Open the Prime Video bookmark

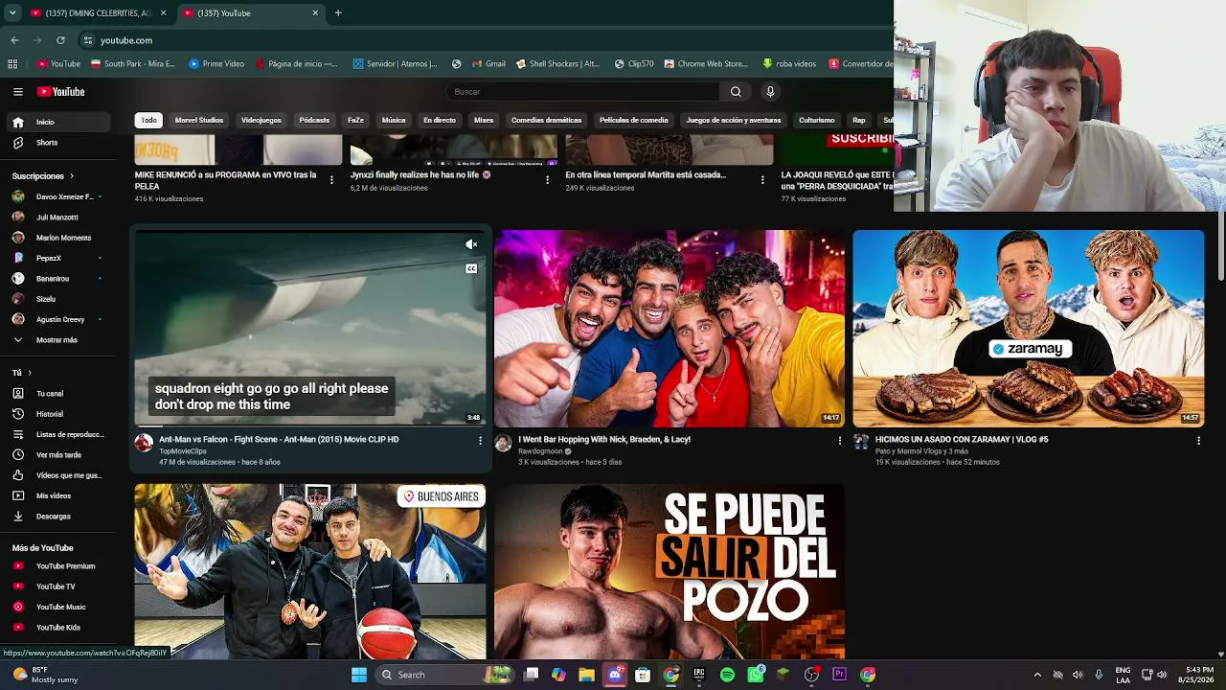tap(216, 64)
